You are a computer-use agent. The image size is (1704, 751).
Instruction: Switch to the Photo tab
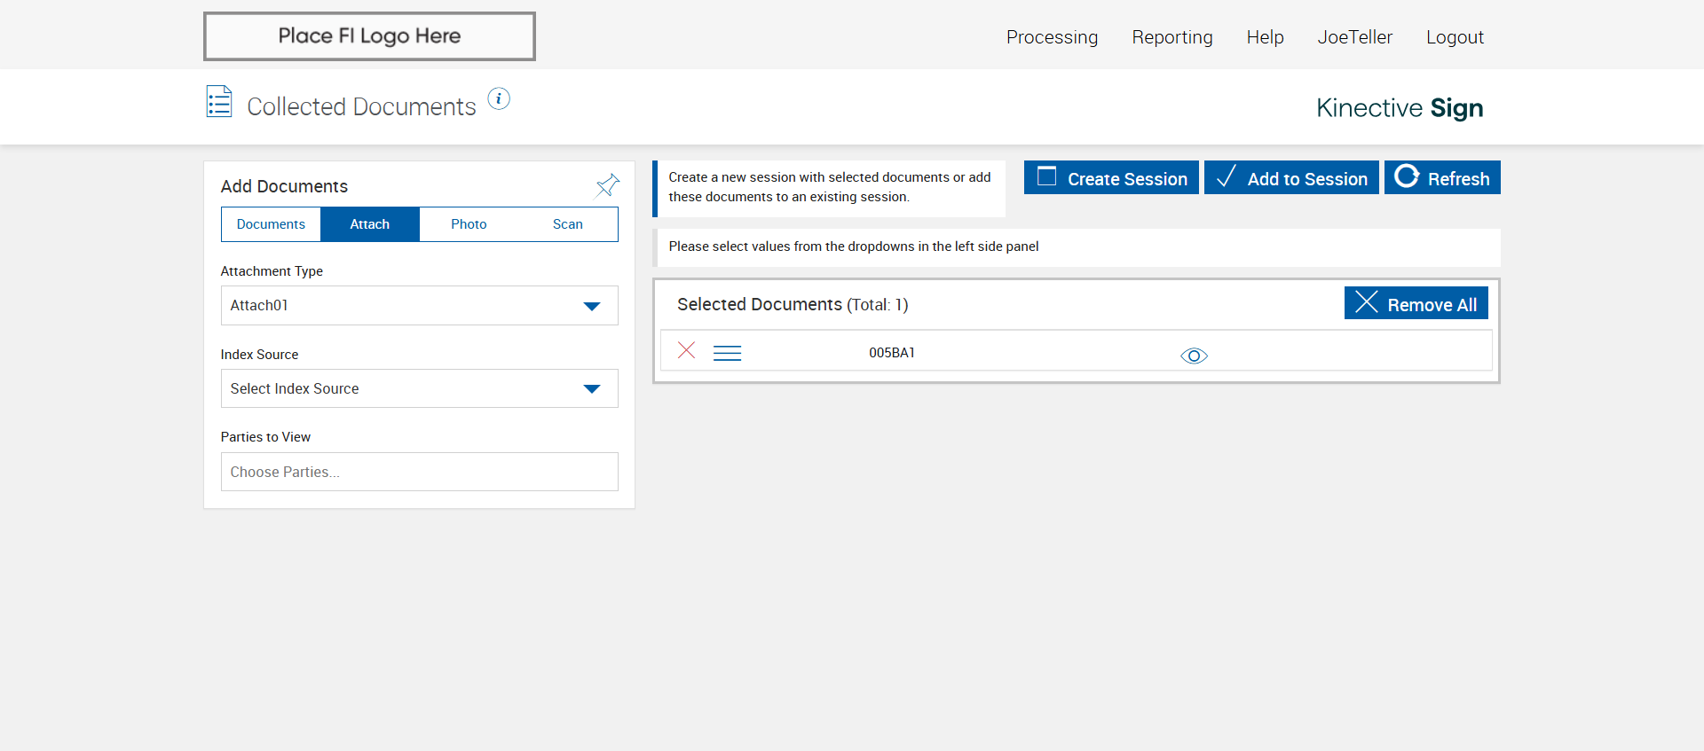(469, 224)
